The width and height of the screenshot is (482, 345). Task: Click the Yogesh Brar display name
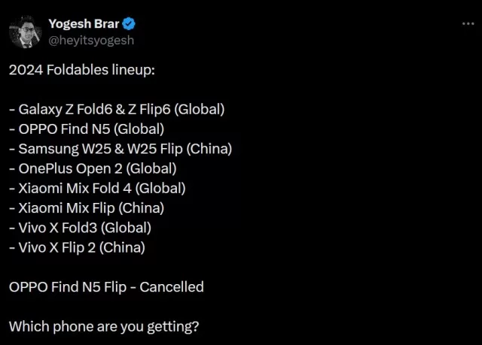(x=84, y=23)
